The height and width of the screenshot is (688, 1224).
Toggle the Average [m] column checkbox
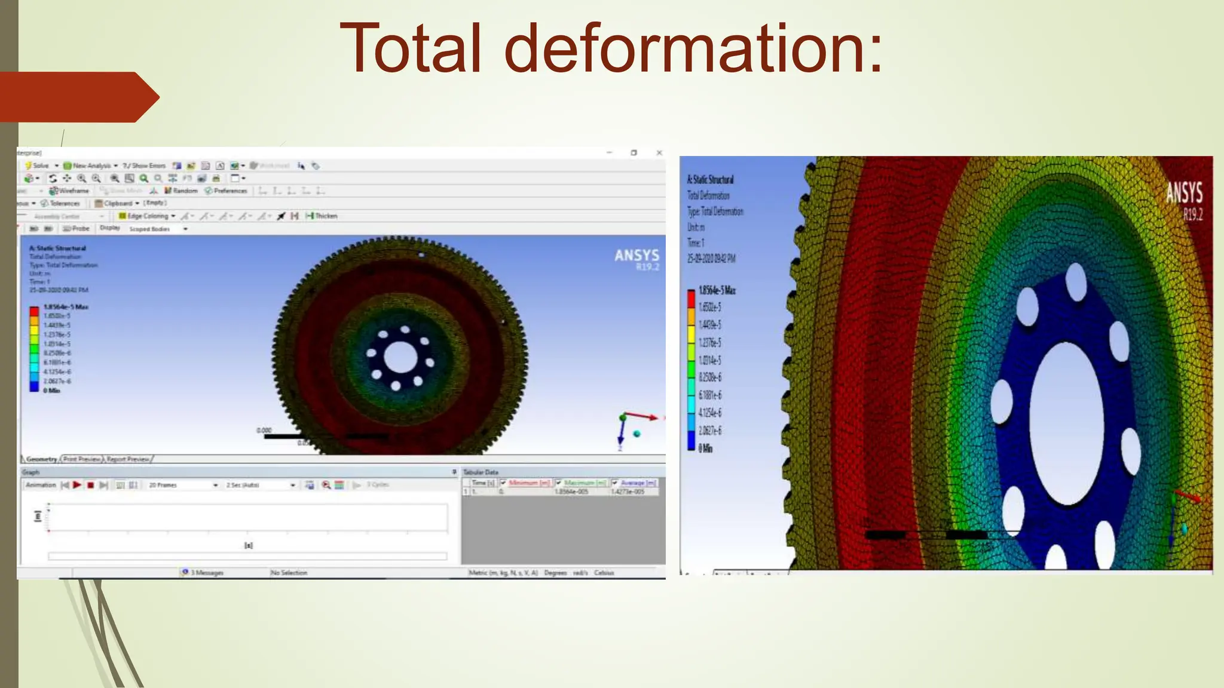point(614,483)
